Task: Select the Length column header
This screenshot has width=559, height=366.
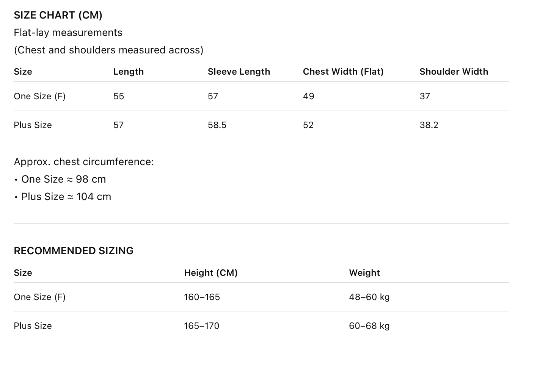Action: point(129,72)
